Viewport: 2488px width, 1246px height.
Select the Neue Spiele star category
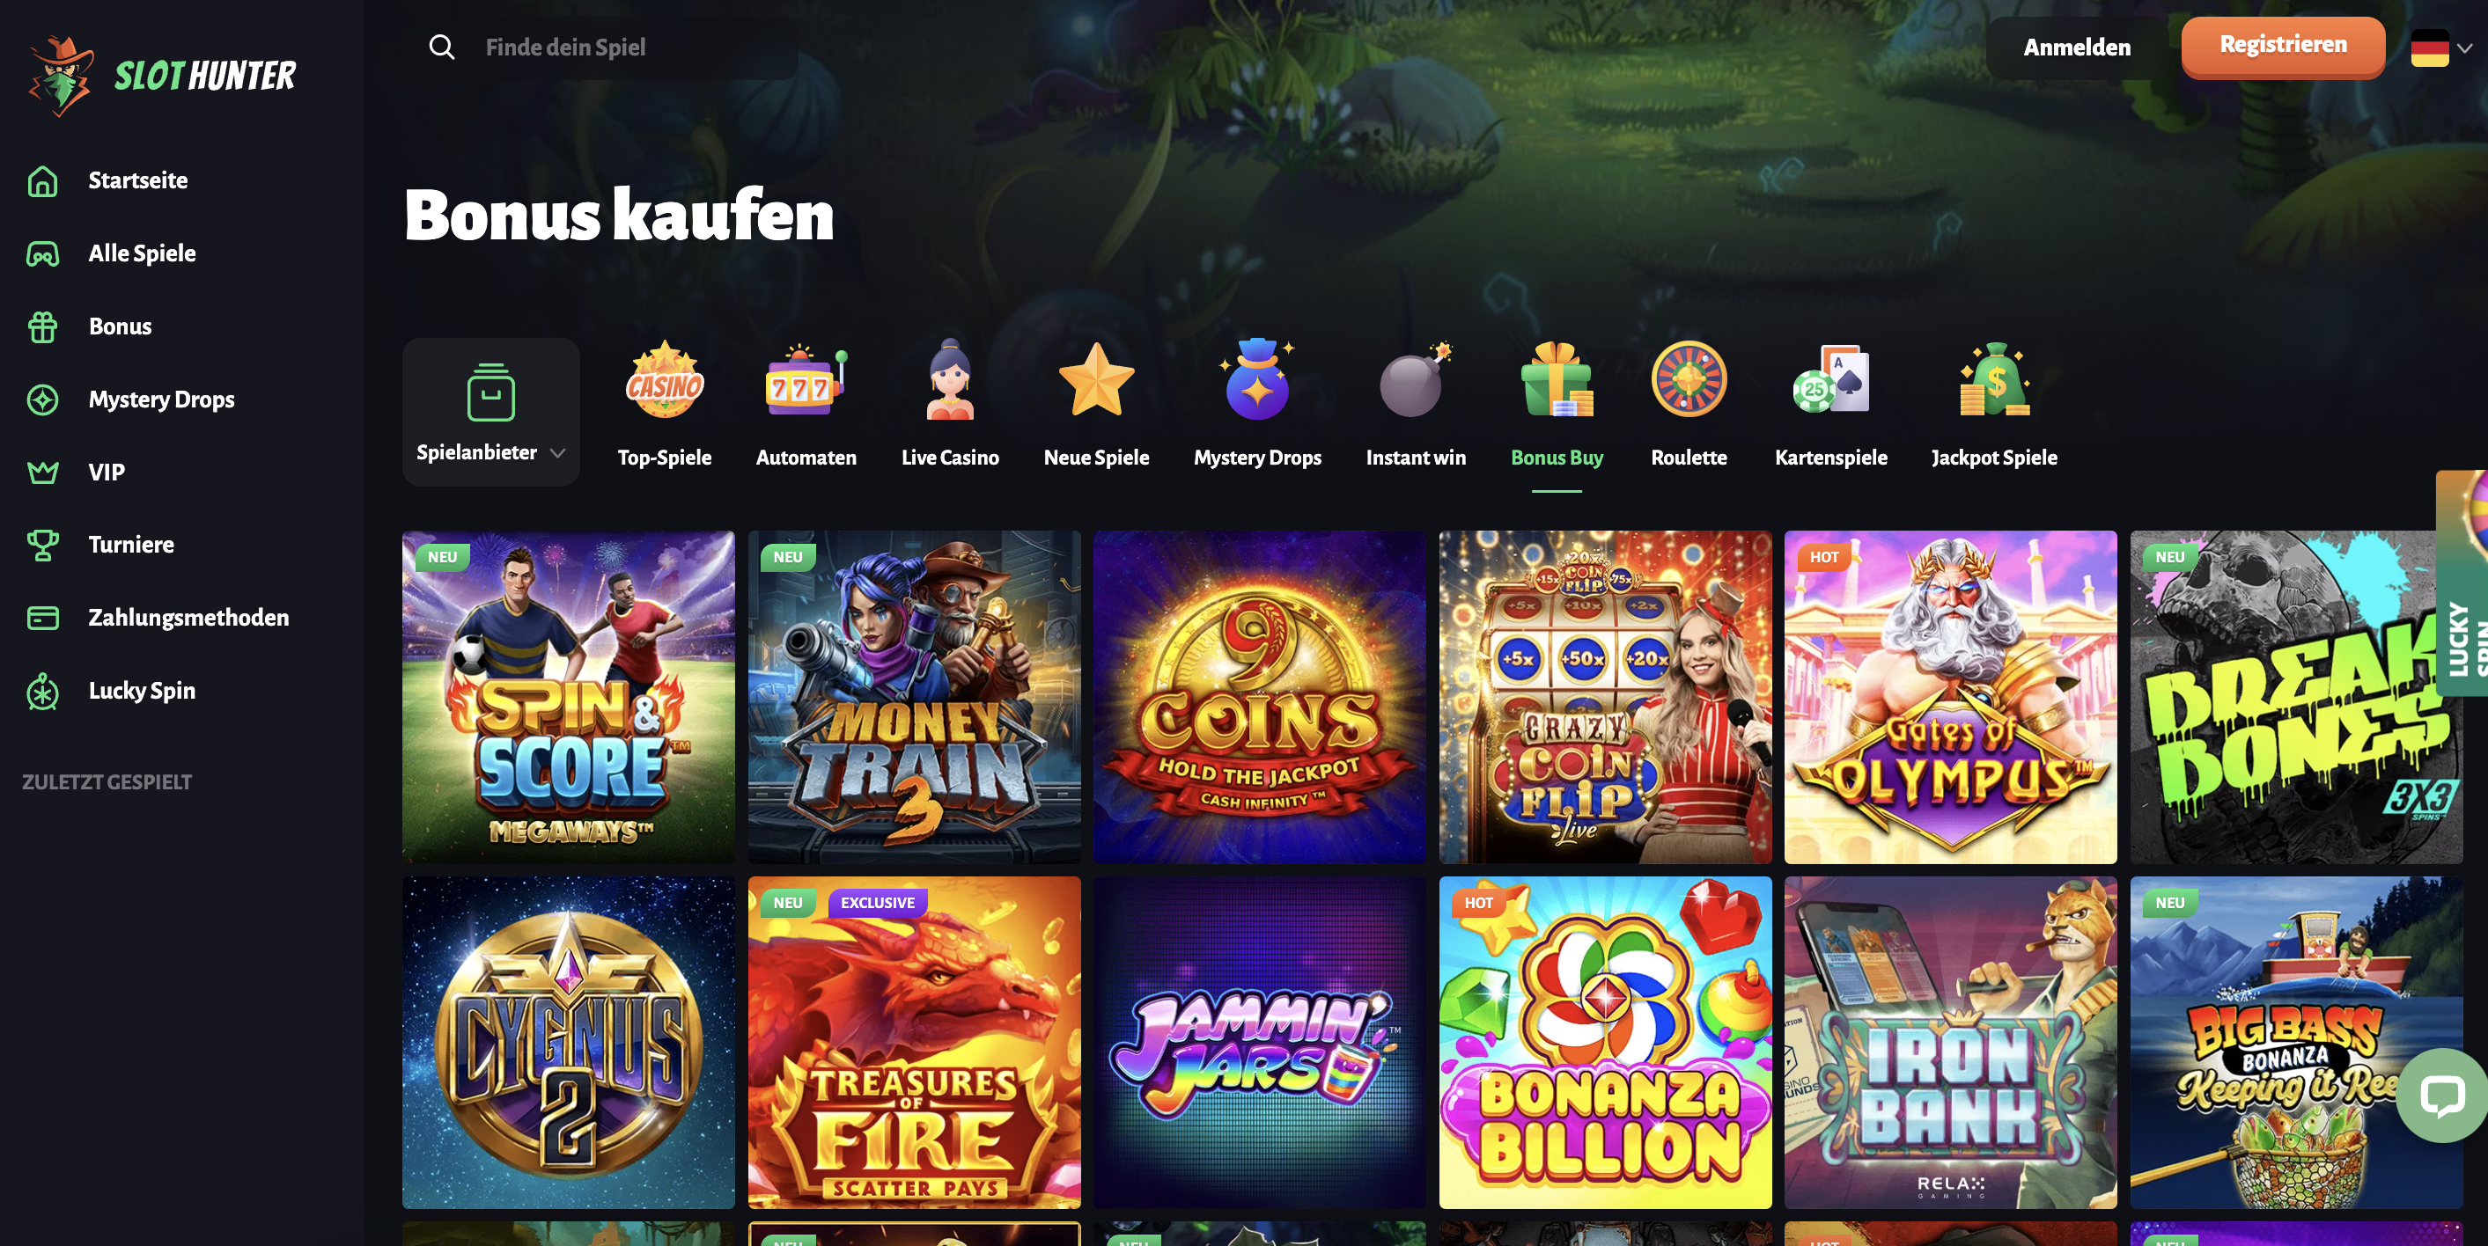pos(1096,379)
